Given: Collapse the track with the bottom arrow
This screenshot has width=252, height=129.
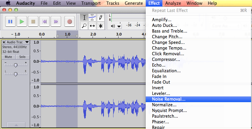Looking at the screenshot, I should [x=16, y=125].
